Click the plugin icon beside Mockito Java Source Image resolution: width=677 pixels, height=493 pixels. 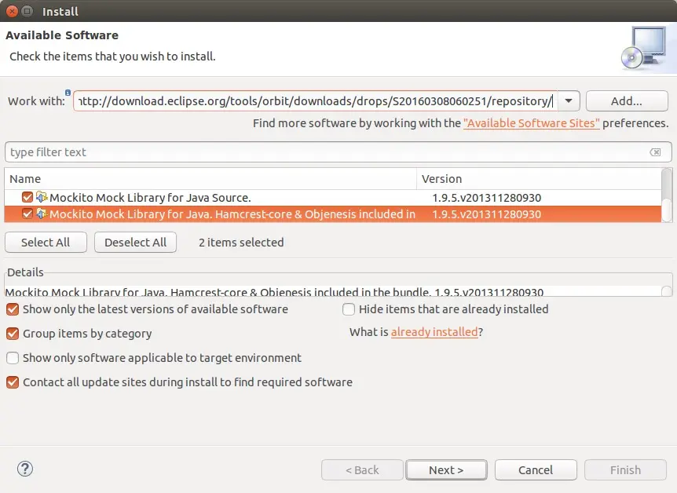pyautogui.click(x=42, y=197)
